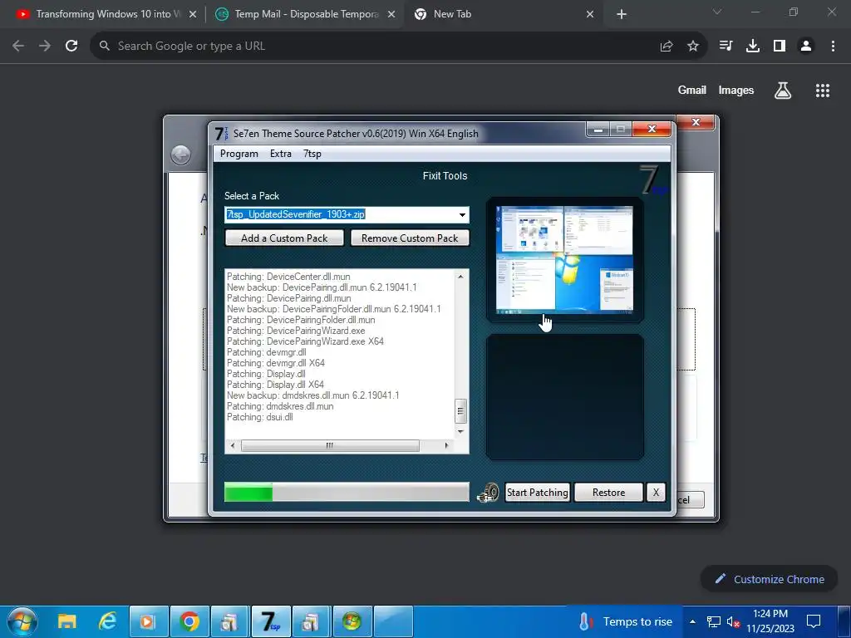Open Chrome three-dot menu
The height and width of the screenshot is (638, 851).
[x=833, y=47]
